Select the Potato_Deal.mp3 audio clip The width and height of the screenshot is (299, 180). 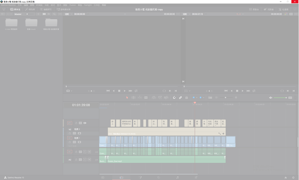point(166,159)
